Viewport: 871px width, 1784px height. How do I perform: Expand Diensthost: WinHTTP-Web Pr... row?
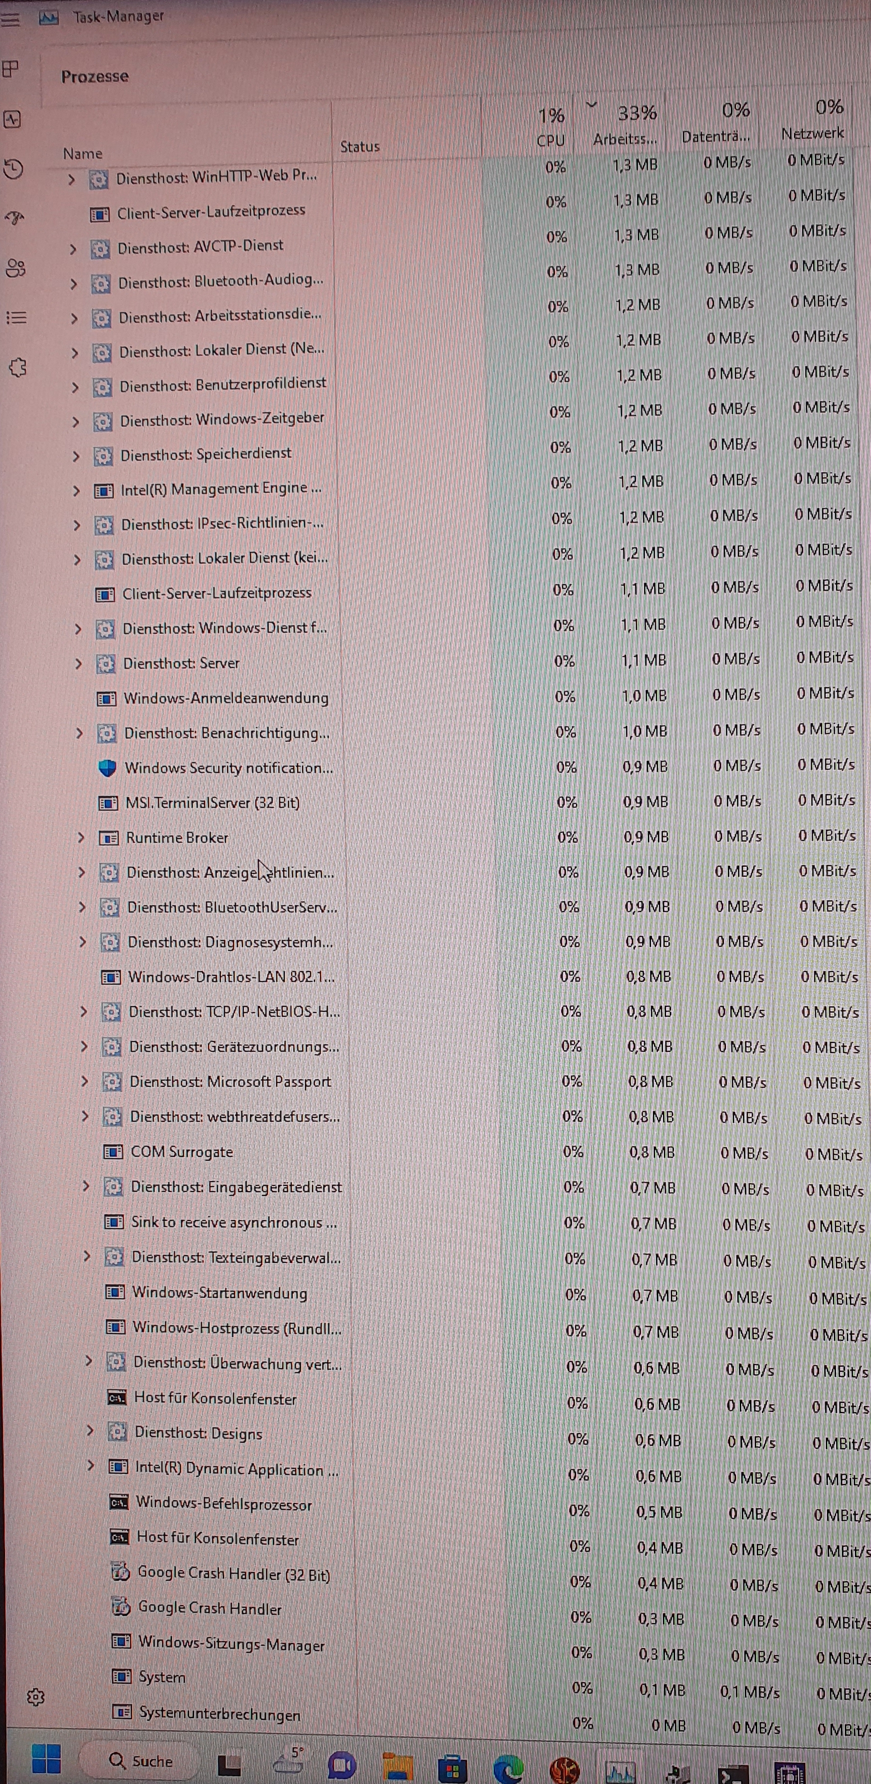(70, 179)
